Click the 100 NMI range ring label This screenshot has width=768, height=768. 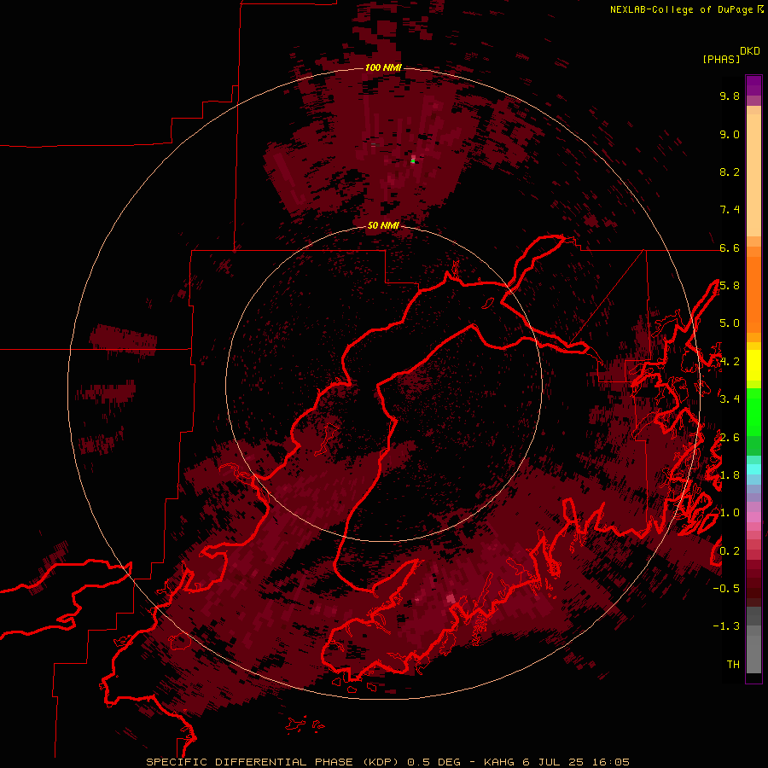coord(383,67)
